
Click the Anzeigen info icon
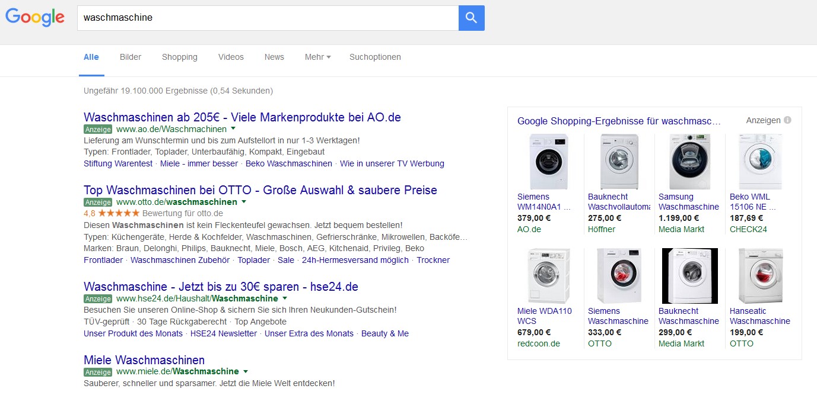(787, 120)
